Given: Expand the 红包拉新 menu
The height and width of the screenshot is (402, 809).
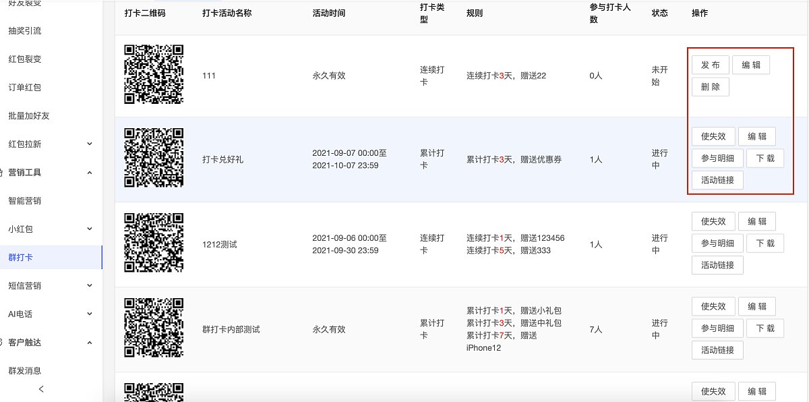Looking at the screenshot, I should click(90, 144).
